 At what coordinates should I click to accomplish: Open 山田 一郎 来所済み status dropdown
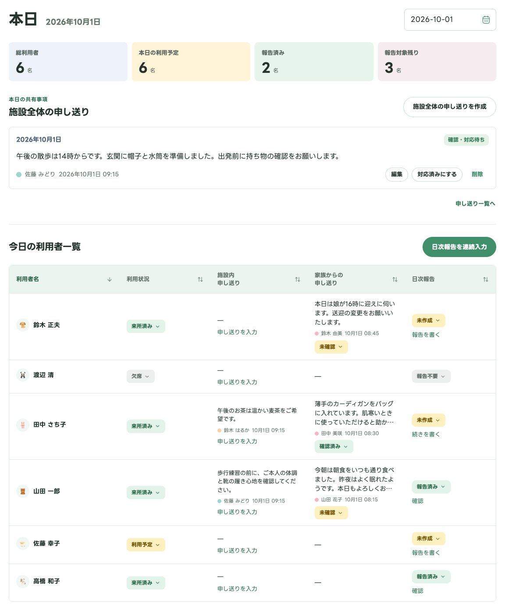146,493
